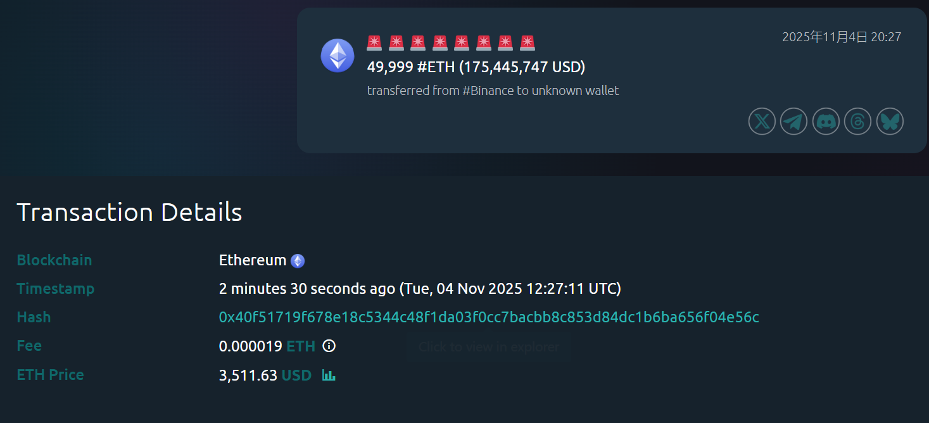Click the siren emoji row above the amount
This screenshot has width=929, height=423.
point(450,42)
